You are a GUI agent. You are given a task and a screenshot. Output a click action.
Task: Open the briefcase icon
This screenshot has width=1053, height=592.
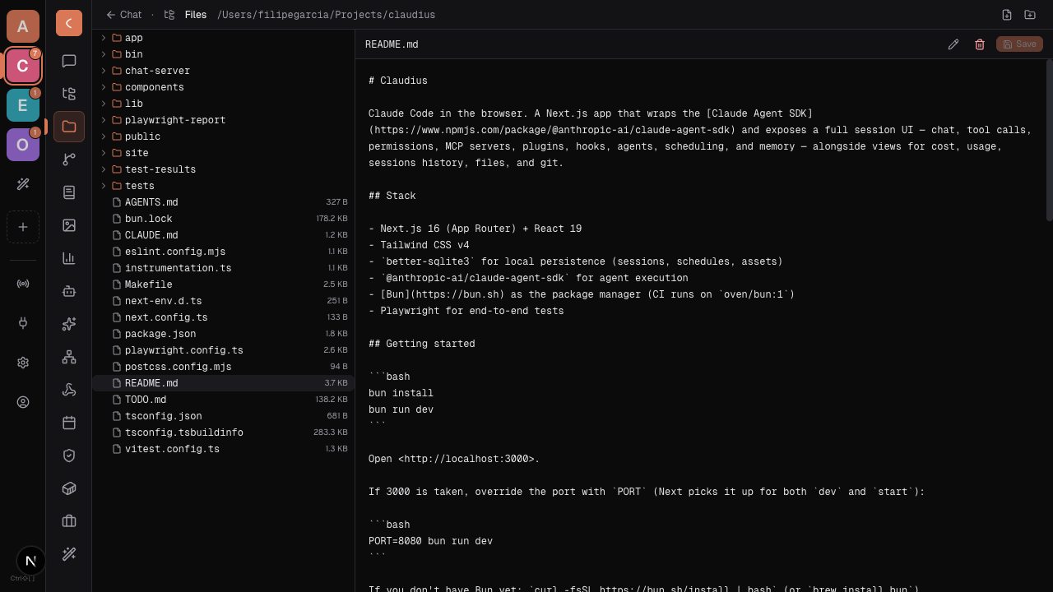(x=69, y=521)
